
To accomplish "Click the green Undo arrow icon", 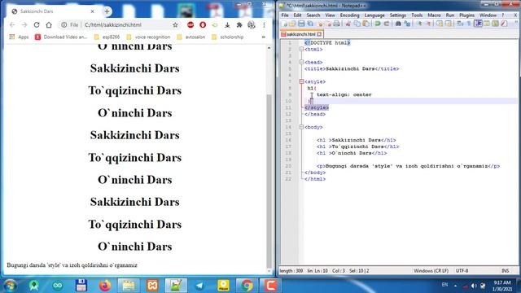I will pyautogui.click(x=378, y=24).
